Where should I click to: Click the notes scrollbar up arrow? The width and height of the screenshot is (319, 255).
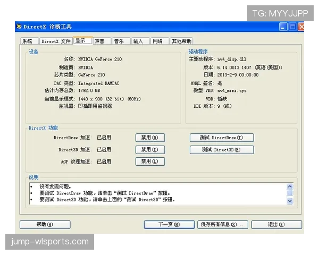pyautogui.click(x=290, y=186)
